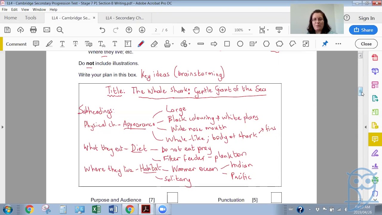Open the Help menu
Image resolution: width=382 pixels, height=215 pixels.
tap(53, 10)
